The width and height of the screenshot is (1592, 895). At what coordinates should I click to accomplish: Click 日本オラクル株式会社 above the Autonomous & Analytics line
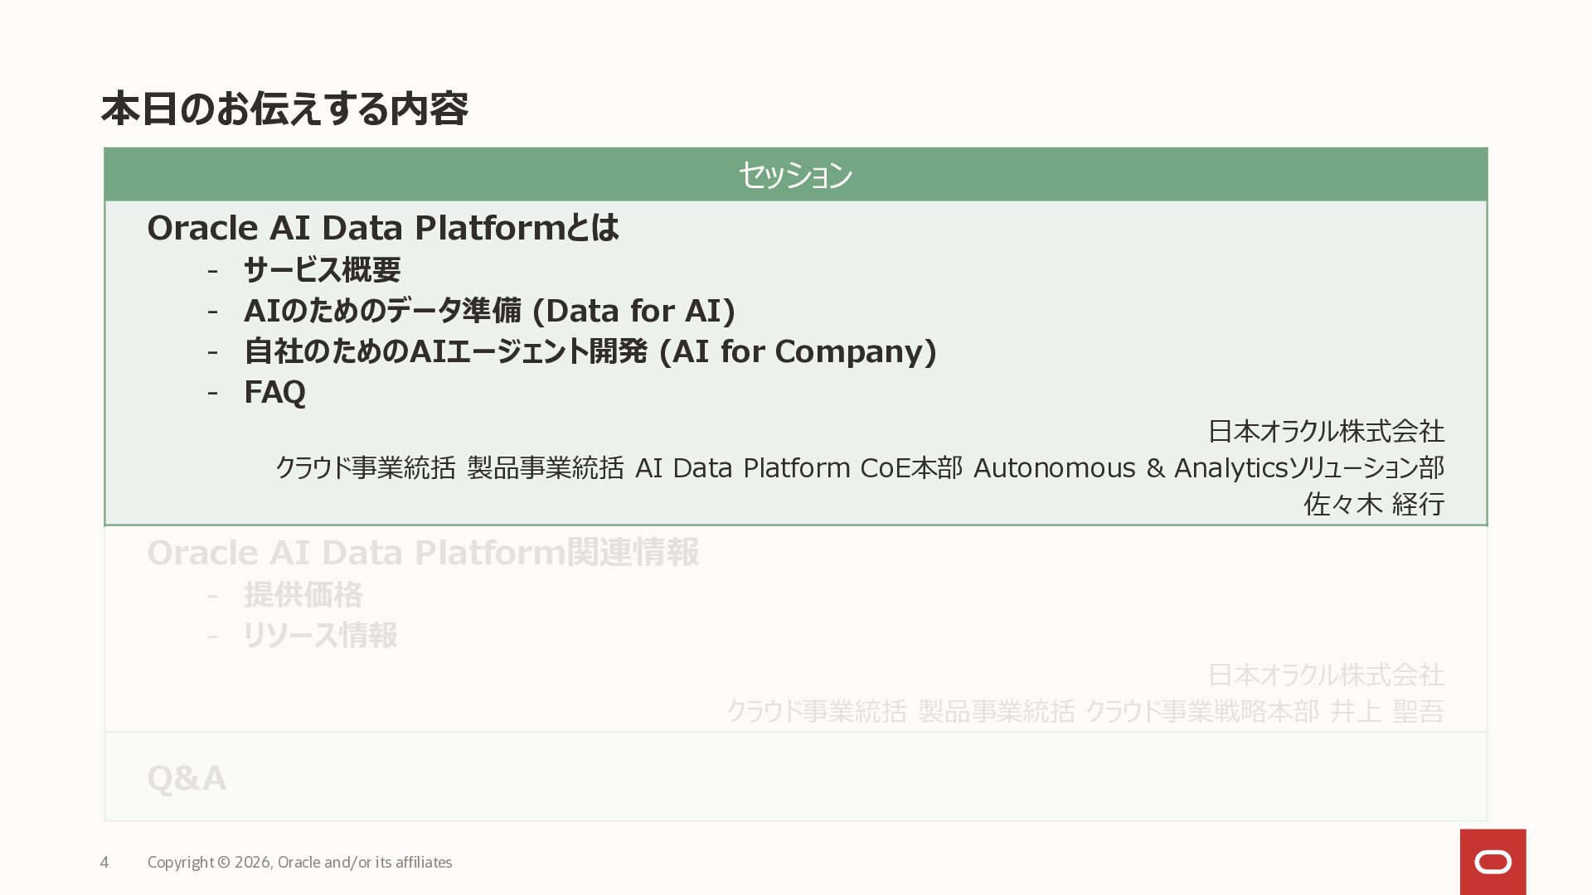pyautogui.click(x=1325, y=431)
